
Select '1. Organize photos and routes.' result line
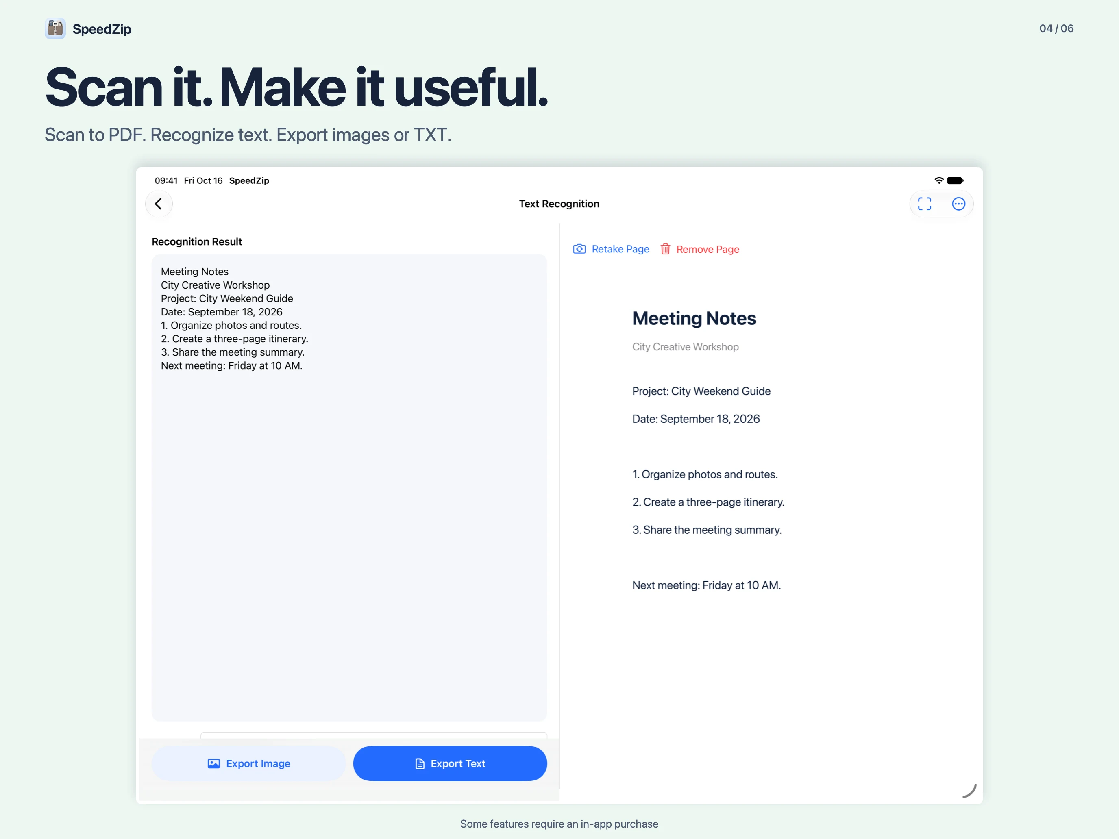click(x=231, y=325)
